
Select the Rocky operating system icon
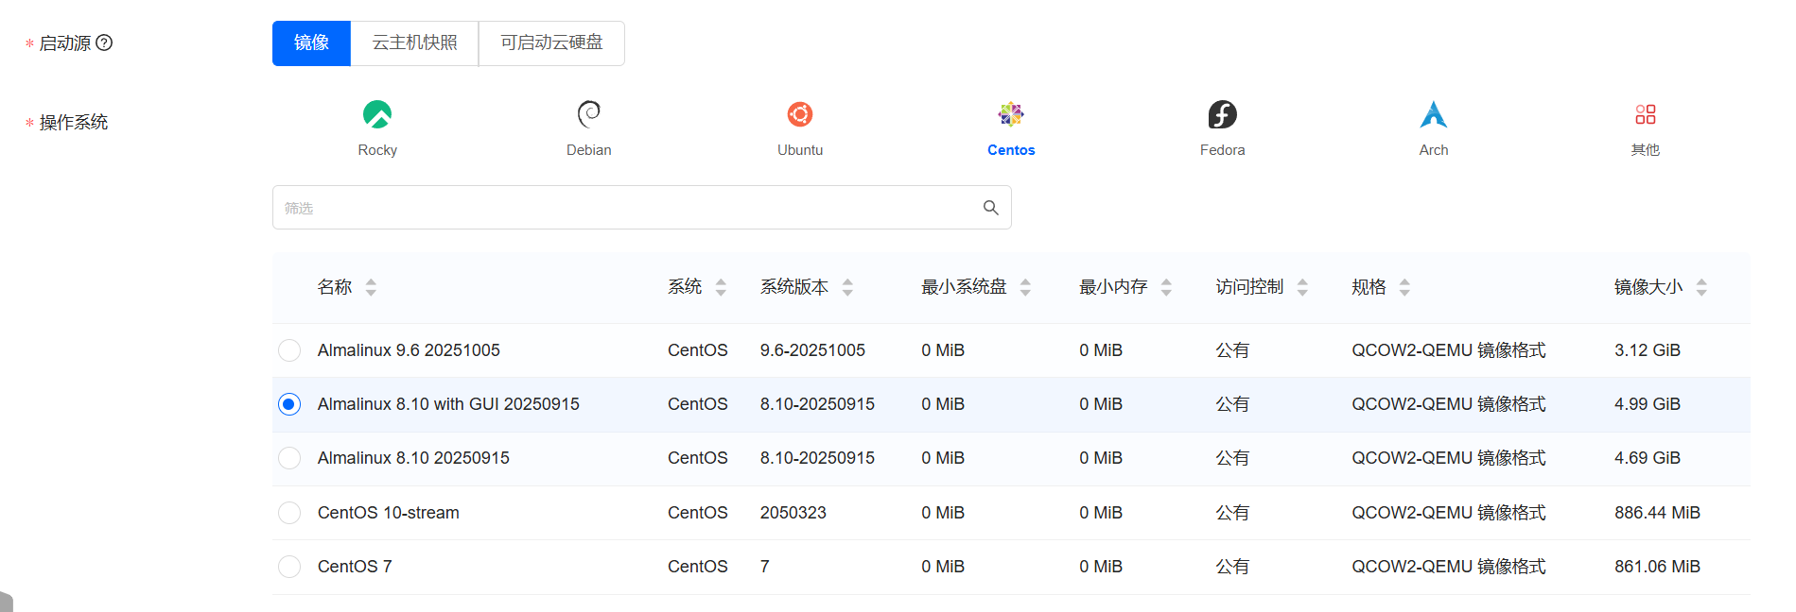(377, 115)
